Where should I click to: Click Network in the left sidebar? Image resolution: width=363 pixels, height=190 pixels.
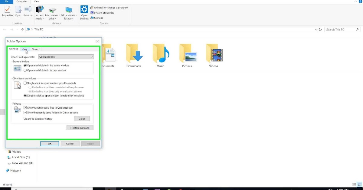click(x=15, y=170)
